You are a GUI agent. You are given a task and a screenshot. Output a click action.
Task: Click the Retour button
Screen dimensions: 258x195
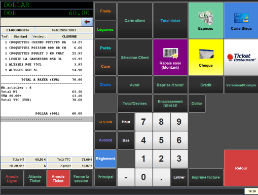(x=241, y=168)
